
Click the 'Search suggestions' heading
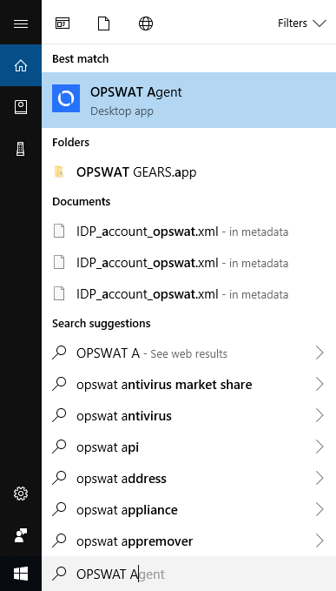(101, 324)
